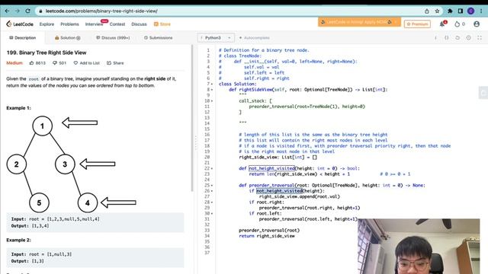Open the Problems menu item
488x274 pixels.
click(69, 24)
